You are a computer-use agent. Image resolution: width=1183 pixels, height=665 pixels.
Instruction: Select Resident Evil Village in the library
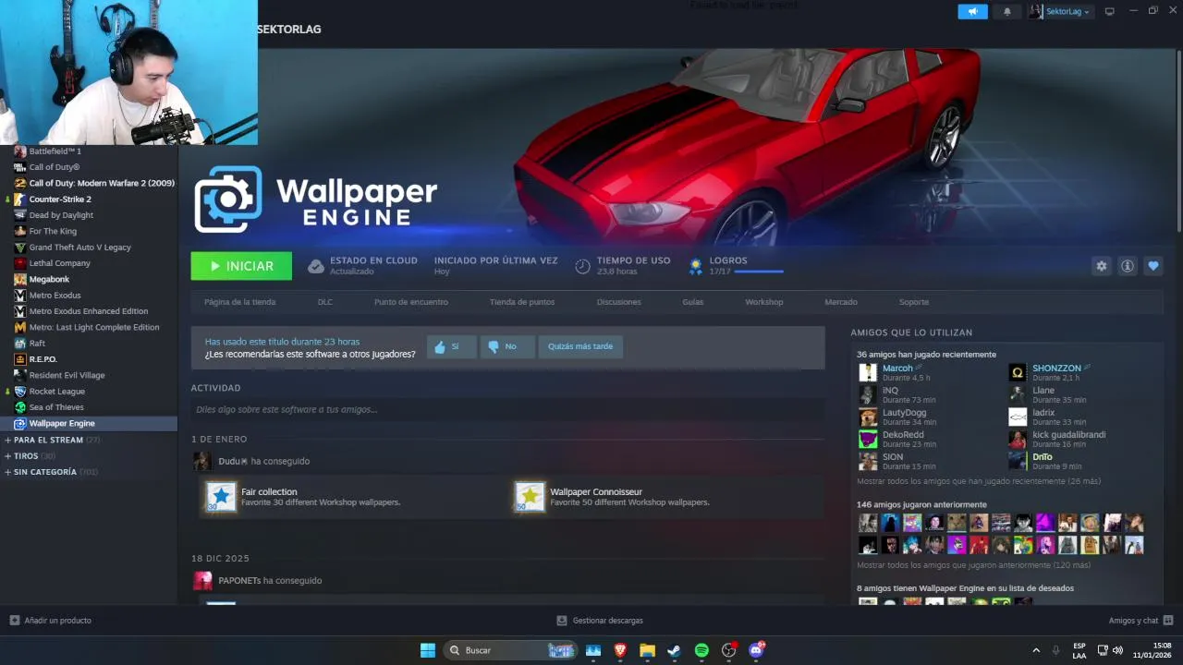tap(67, 375)
